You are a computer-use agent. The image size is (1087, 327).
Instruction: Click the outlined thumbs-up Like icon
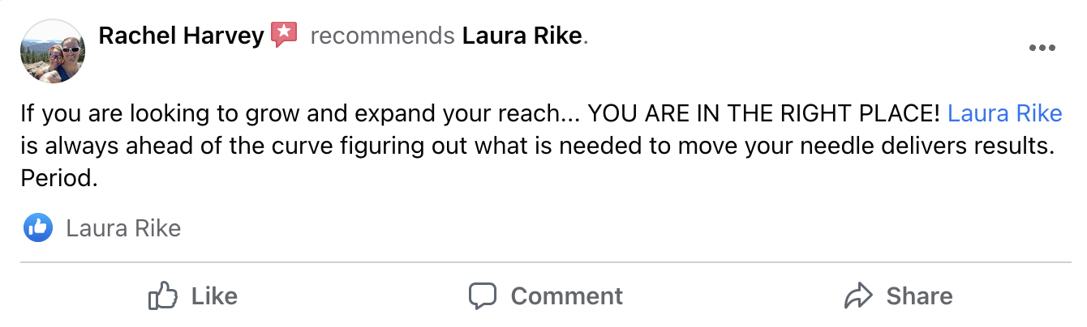pyautogui.click(x=163, y=296)
